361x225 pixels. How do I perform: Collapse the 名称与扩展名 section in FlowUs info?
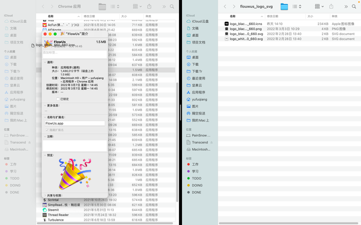pyautogui.click(x=45, y=117)
